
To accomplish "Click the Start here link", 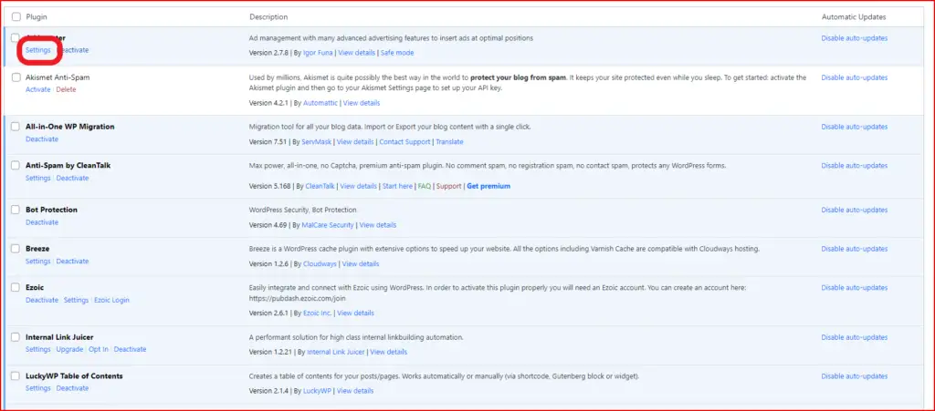I will [397, 186].
